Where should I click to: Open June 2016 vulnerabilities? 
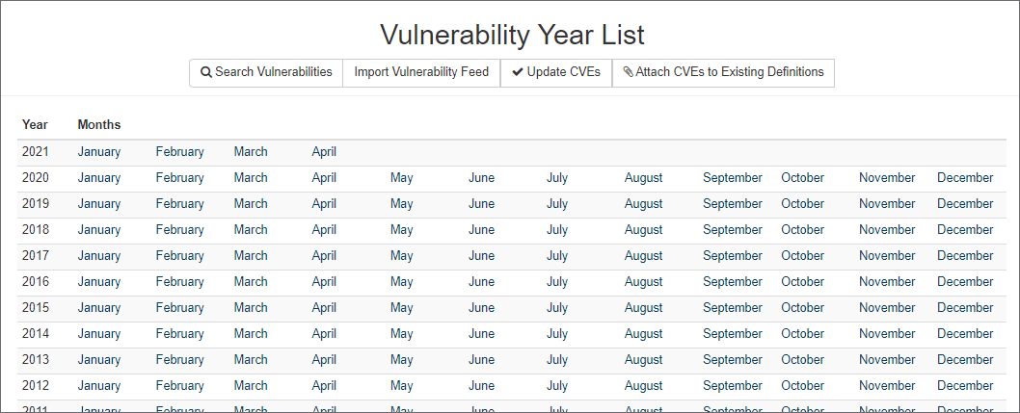[481, 282]
